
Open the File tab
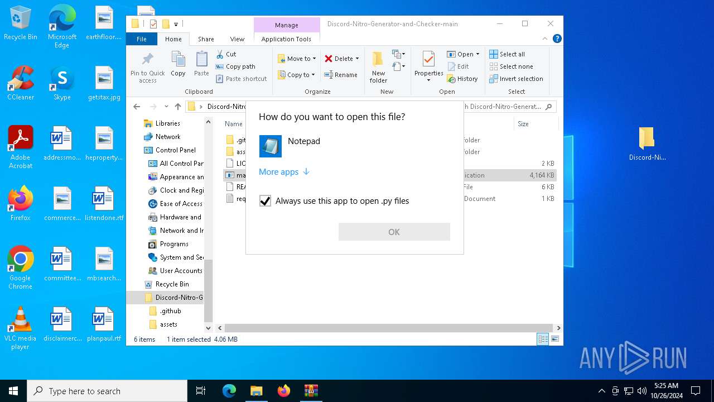142,39
